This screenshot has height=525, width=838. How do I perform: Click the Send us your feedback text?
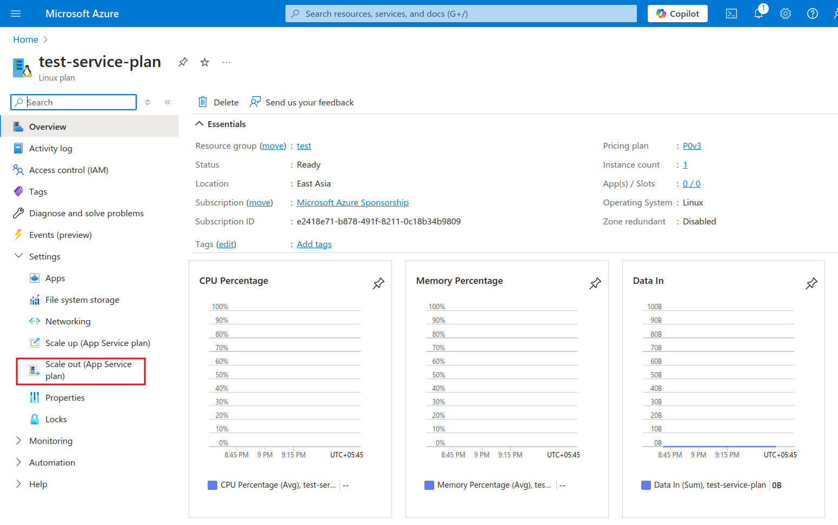(310, 102)
